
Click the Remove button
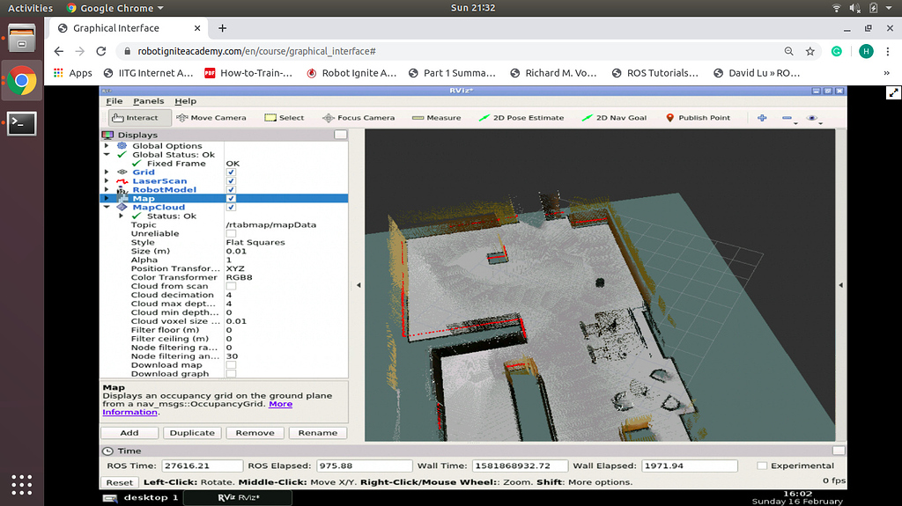coord(255,432)
